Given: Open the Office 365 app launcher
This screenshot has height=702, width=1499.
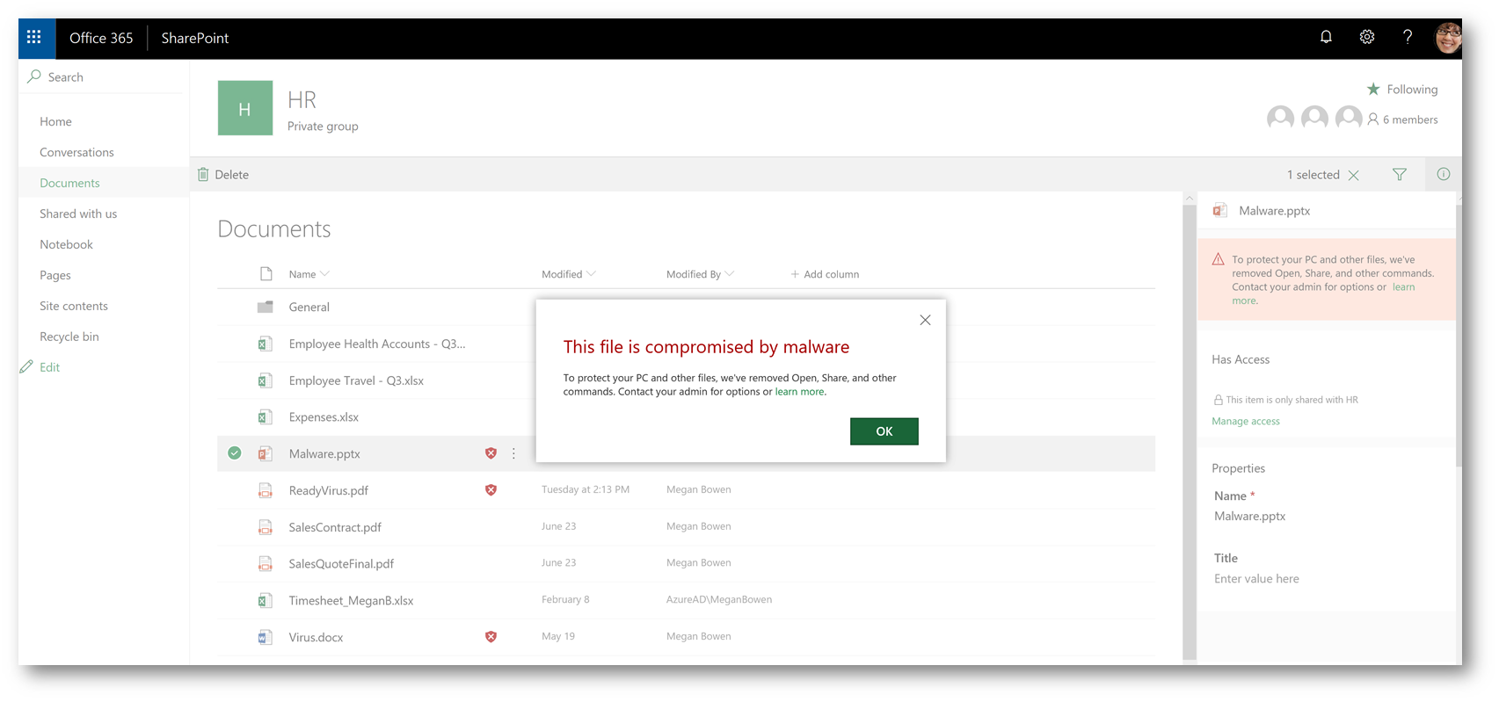Looking at the screenshot, I should pyautogui.click(x=34, y=38).
